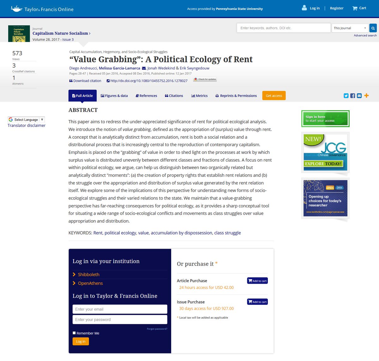This screenshot has width=379, height=361.
Task: Add Article Purchase to cart
Action: pos(257,281)
